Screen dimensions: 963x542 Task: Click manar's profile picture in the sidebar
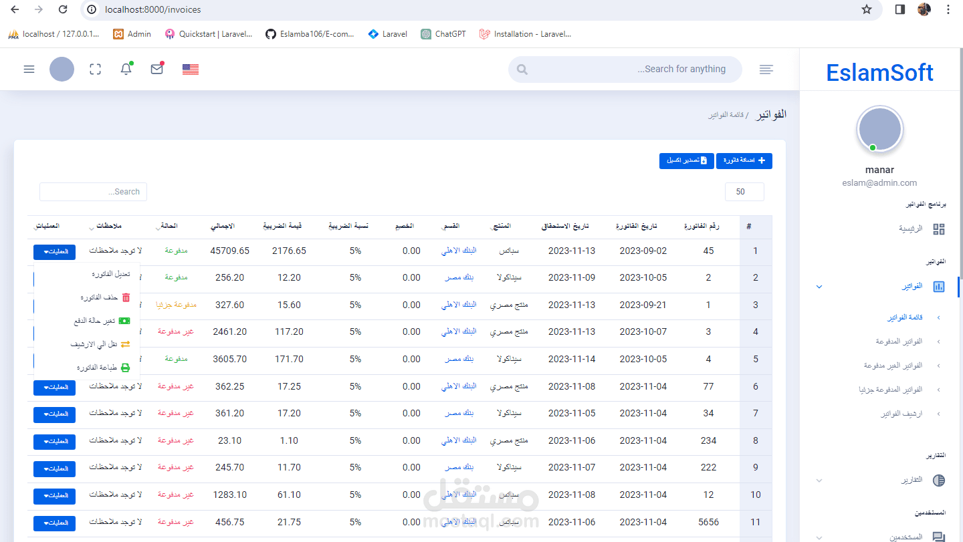coord(880,130)
